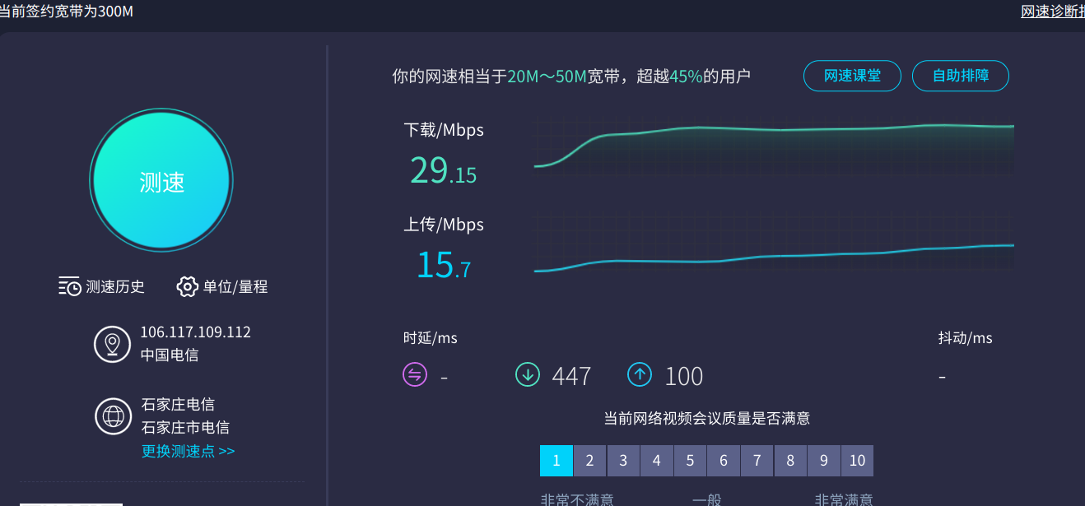Click the 上传/Mbps label
This screenshot has width=1085, height=506.
[x=444, y=225]
